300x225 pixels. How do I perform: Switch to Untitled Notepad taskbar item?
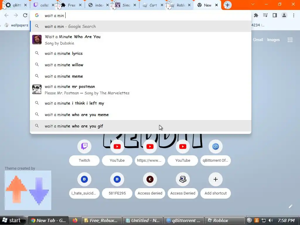tap(143, 220)
